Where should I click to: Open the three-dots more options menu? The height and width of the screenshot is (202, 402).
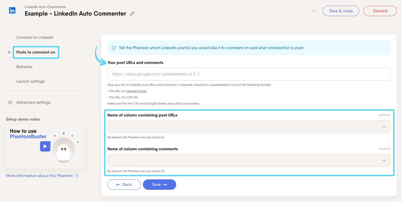tap(313, 11)
